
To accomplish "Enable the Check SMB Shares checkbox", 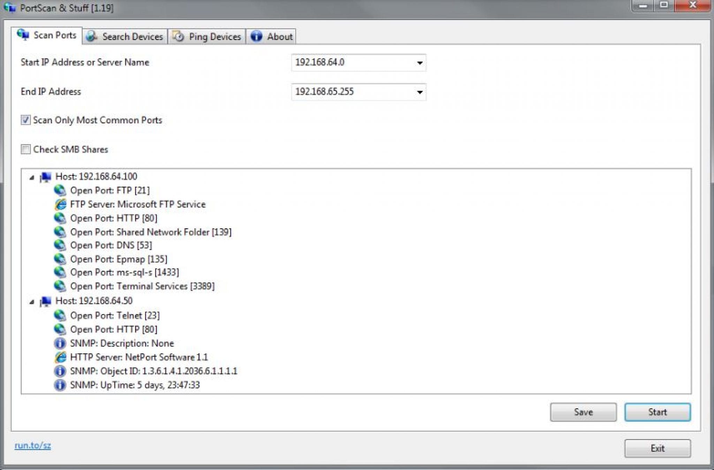I will [25, 149].
